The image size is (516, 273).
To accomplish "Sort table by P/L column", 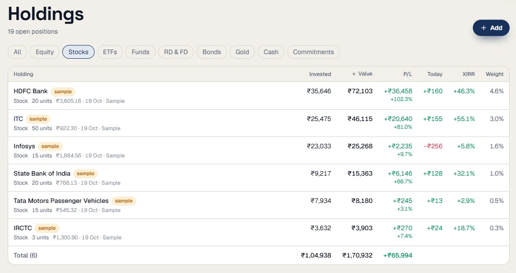I will click(x=408, y=74).
